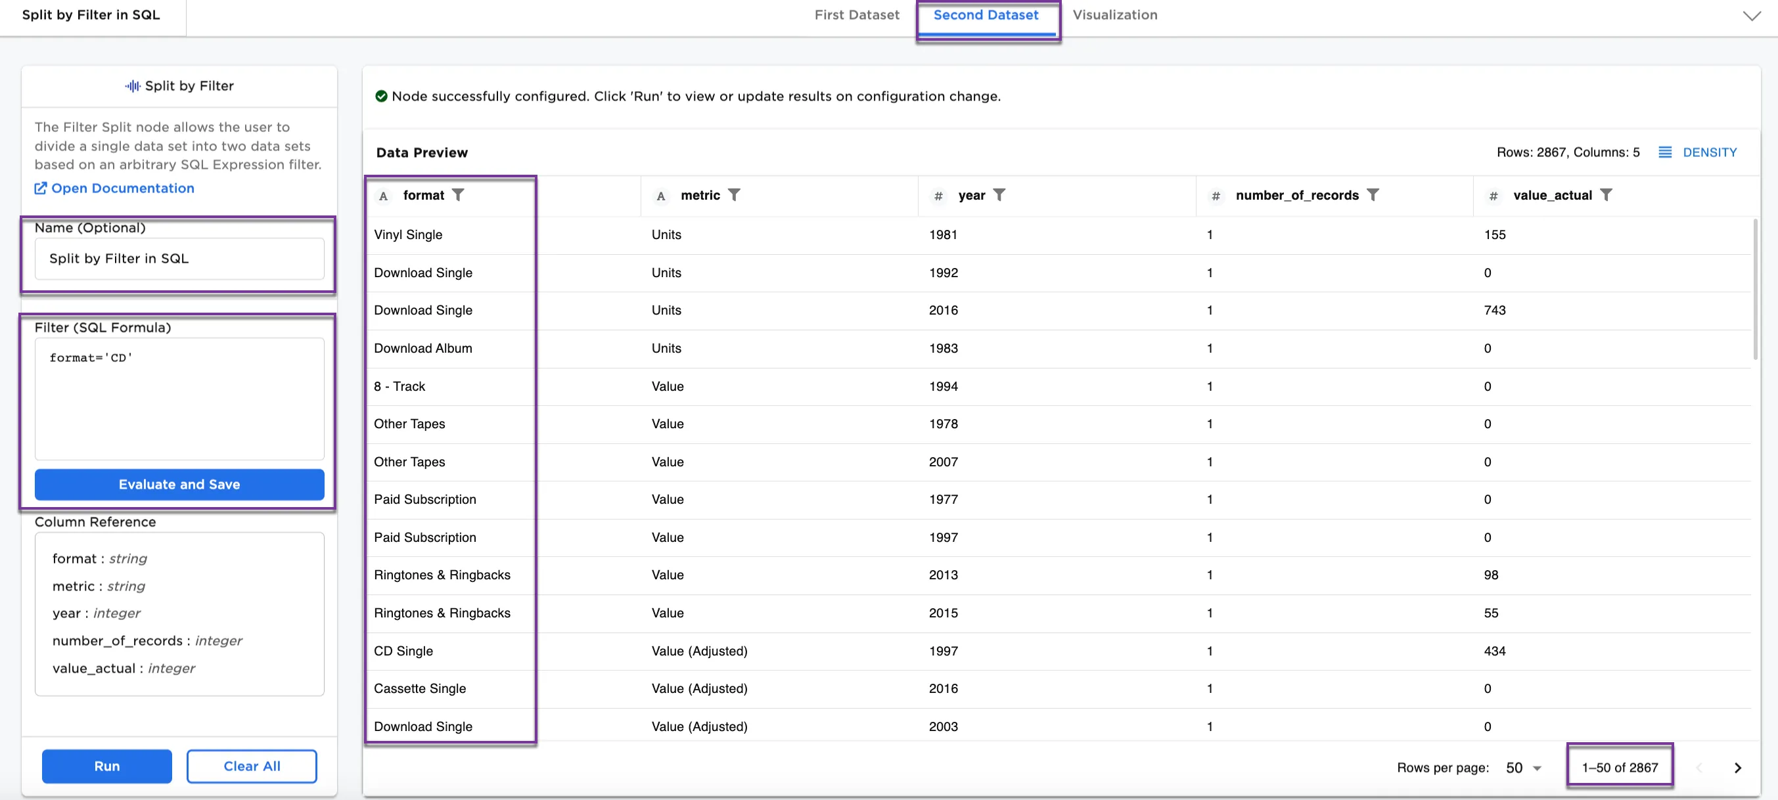This screenshot has height=800, width=1778.
Task: Collapse the panel using the top-right chevron
Action: [1752, 16]
